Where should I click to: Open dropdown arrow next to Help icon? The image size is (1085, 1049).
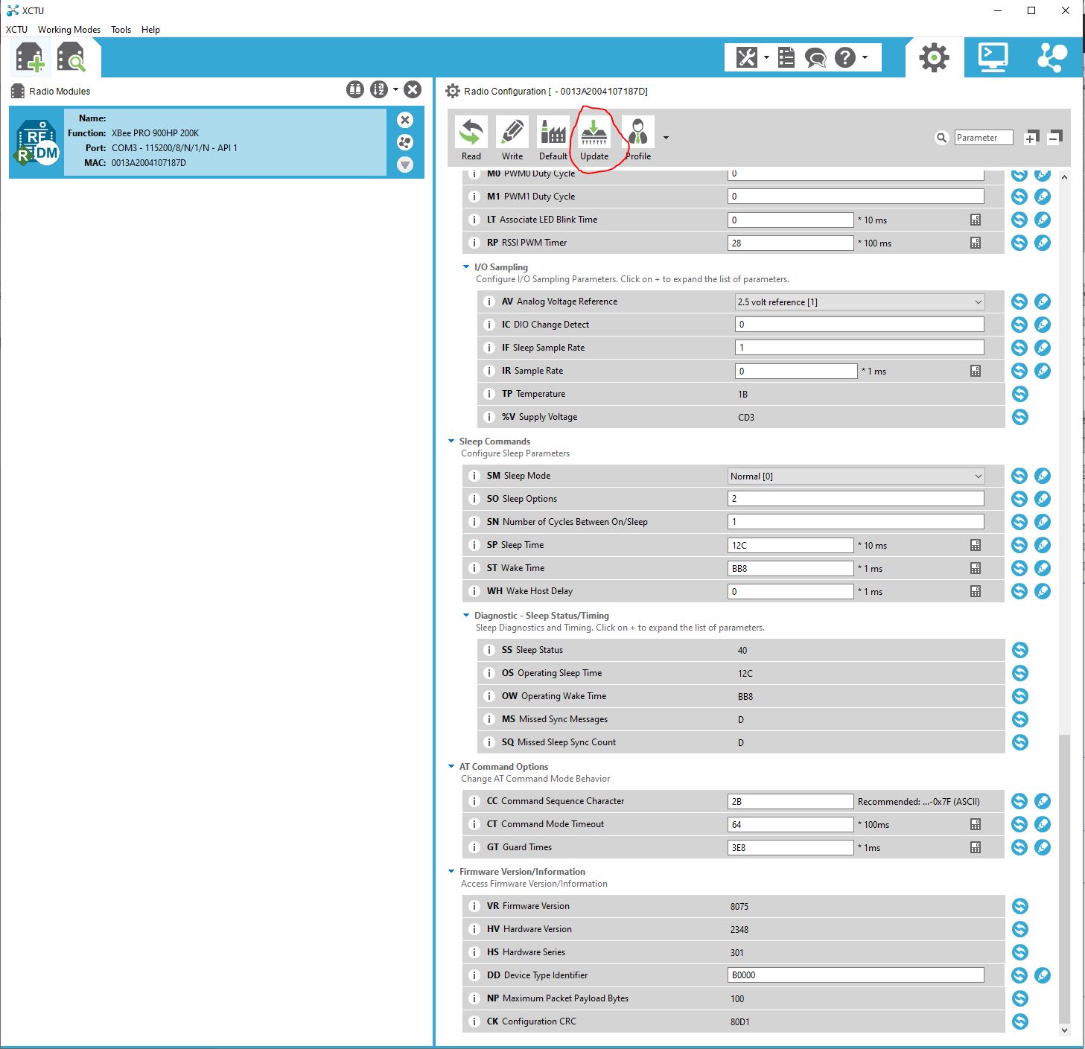coord(865,57)
